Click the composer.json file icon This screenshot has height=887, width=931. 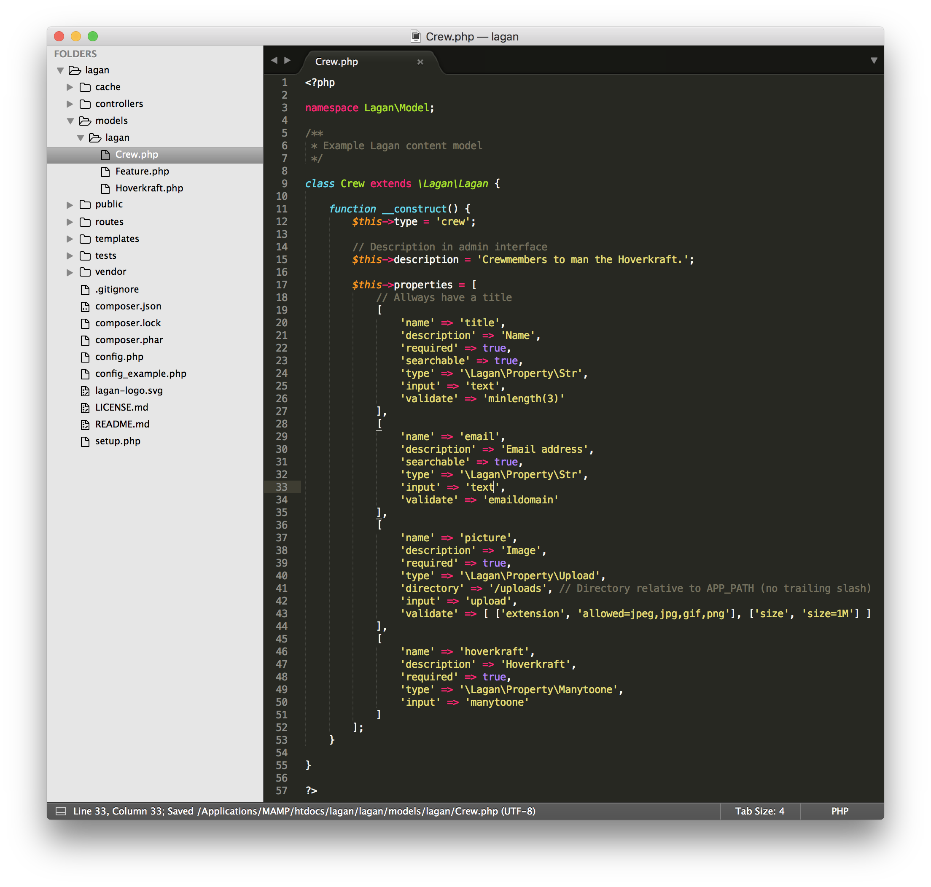[x=85, y=306]
